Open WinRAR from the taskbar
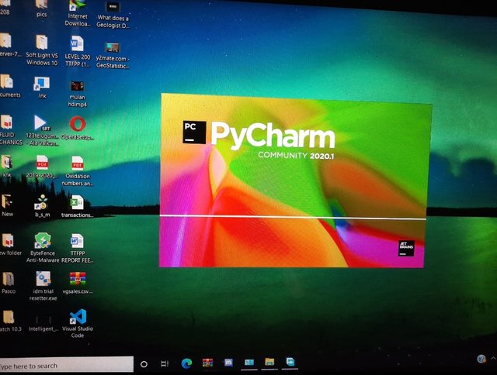Image resolution: width=497 pixels, height=375 pixels. 207,363
